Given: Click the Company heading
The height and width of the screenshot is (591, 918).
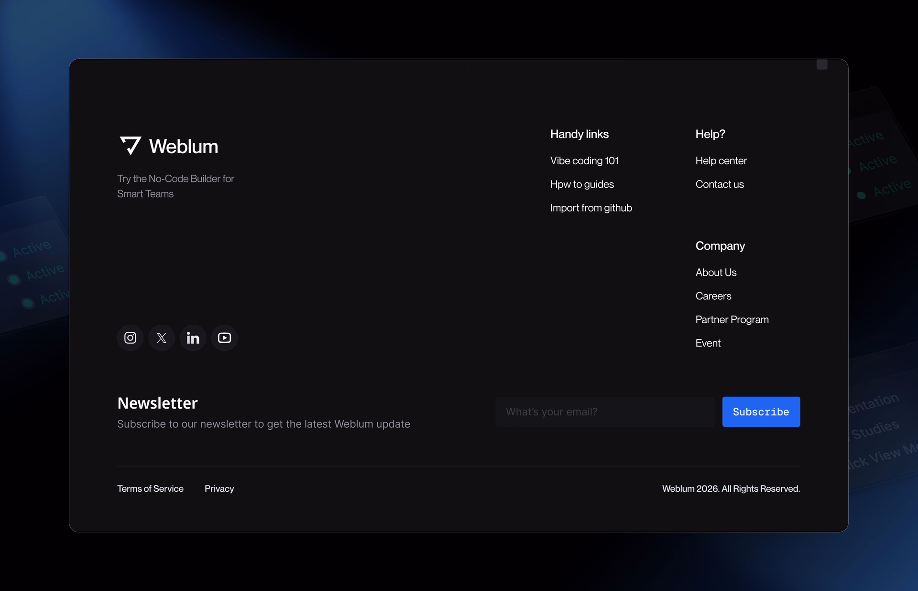Looking at the screenshot, I should coord(720,246).
